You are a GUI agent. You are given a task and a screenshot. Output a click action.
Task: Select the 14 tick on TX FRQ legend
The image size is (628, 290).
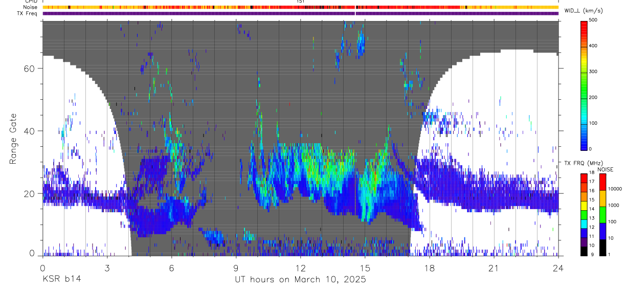[592, 210]
